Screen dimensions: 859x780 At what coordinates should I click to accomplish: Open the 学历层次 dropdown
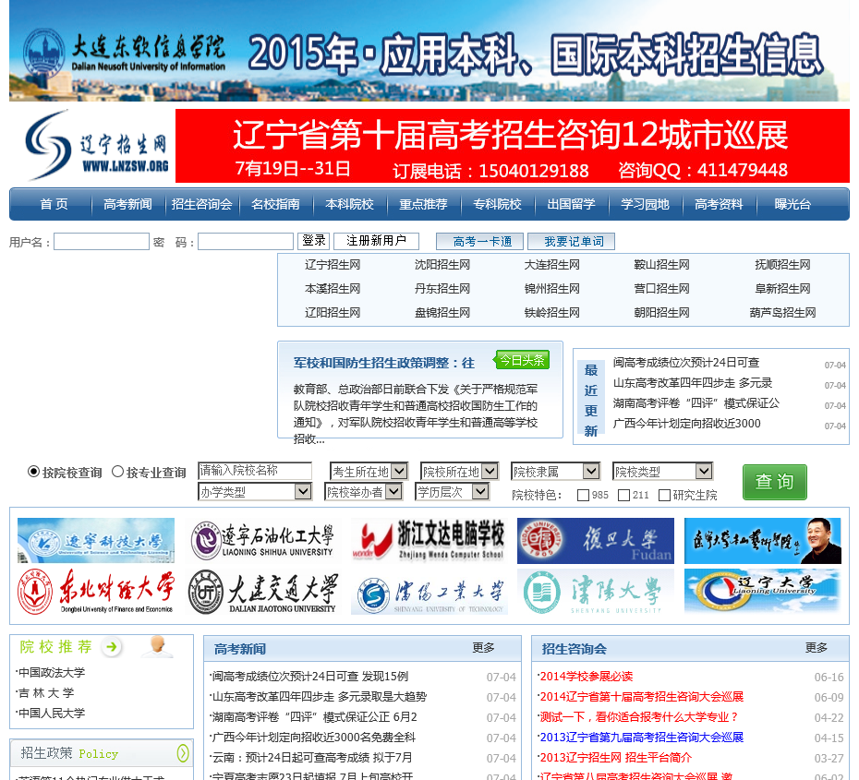452,491
